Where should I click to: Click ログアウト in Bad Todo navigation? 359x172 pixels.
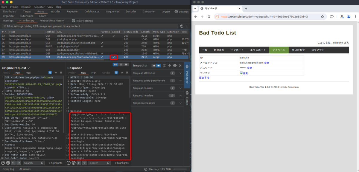pyautogui.click(x=317, y=50)
